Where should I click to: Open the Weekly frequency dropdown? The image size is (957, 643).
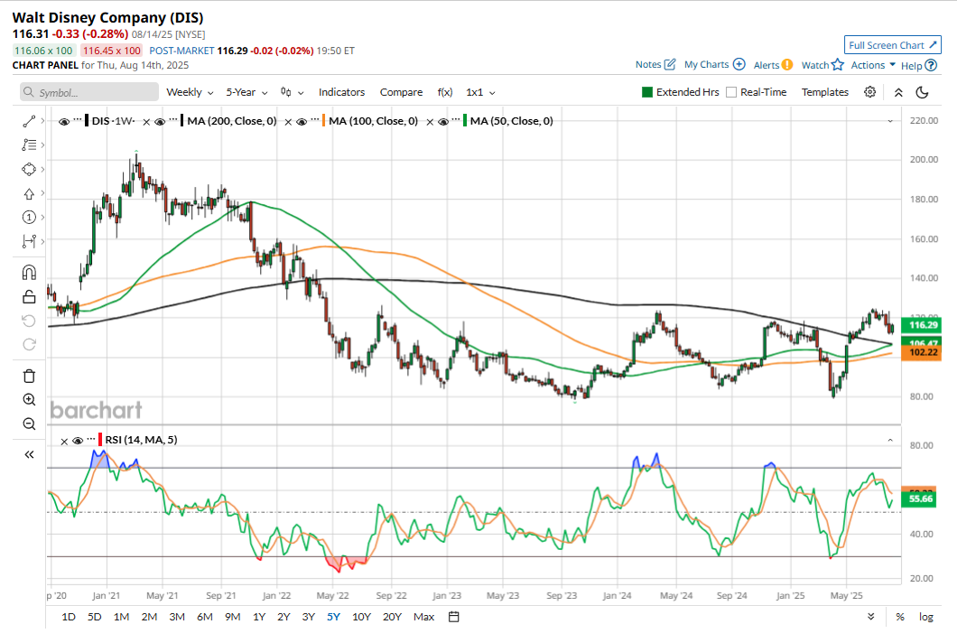(190, 92)
